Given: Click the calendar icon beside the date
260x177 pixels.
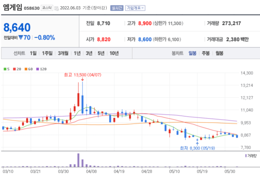Looking at the screenshot, I should (56, 8).
